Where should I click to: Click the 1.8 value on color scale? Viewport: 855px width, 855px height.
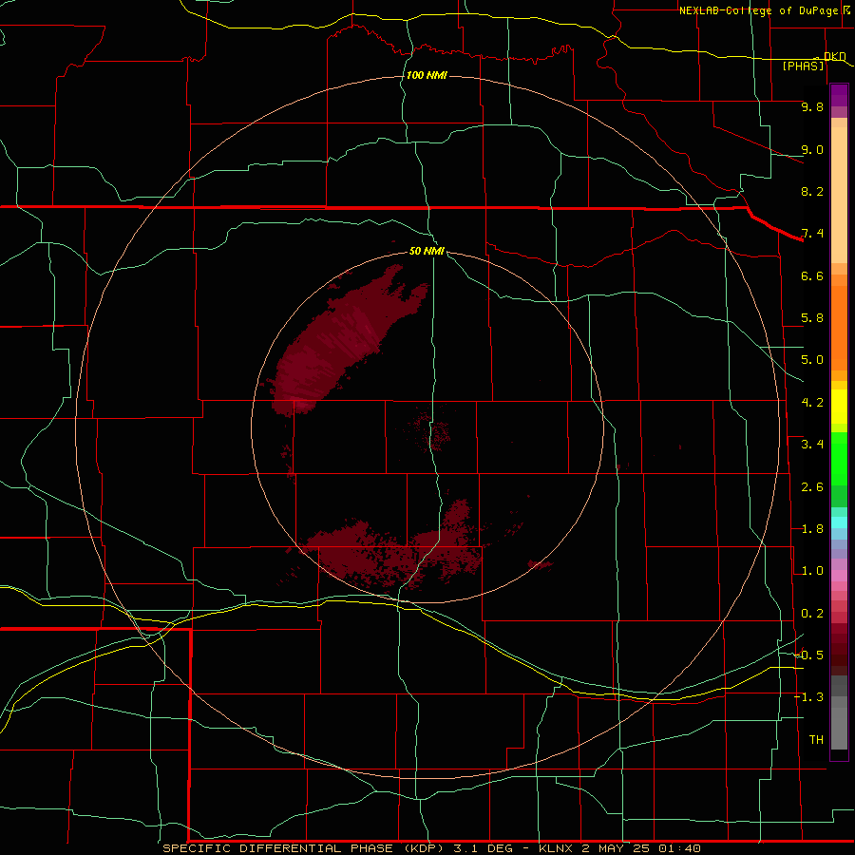(812, 529)
